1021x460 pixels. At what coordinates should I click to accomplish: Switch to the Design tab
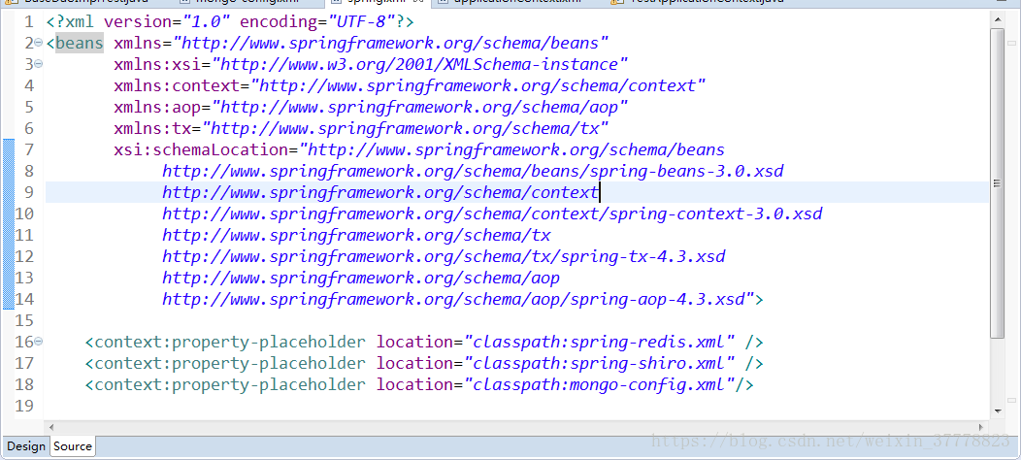(x=26, y=446)
